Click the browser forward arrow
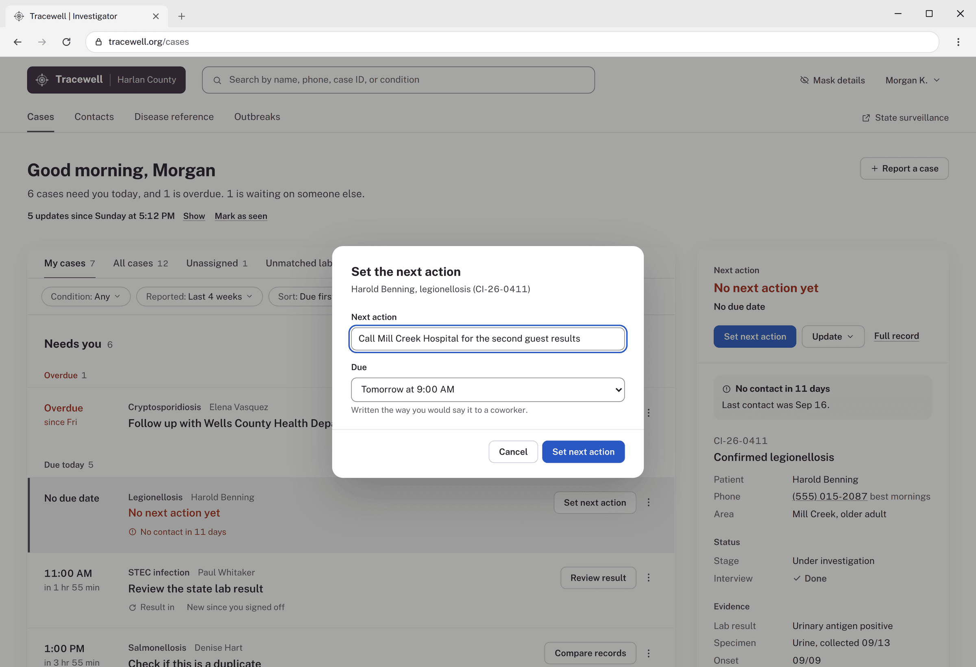This screenshot has width=976, height=667. click(42, 42)
